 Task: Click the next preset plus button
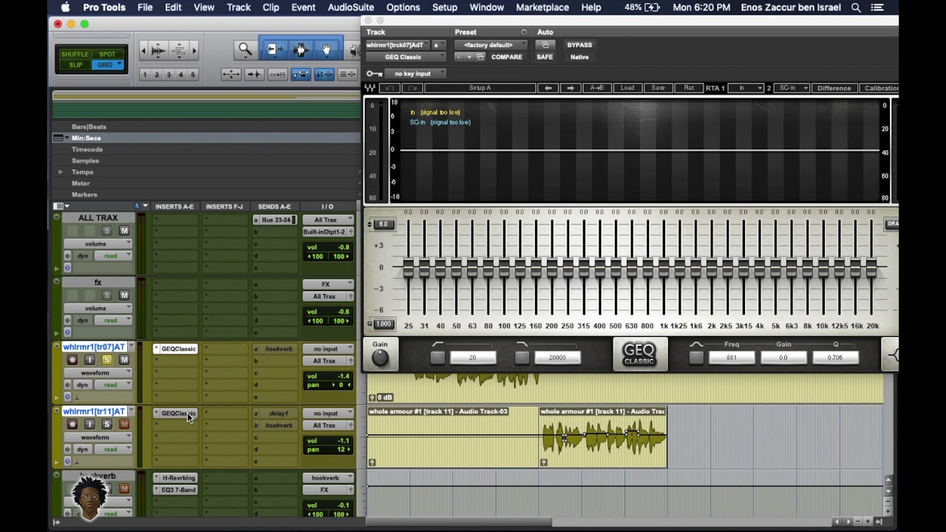pos(469,57)
